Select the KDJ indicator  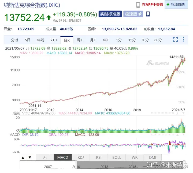click(81, 157)
